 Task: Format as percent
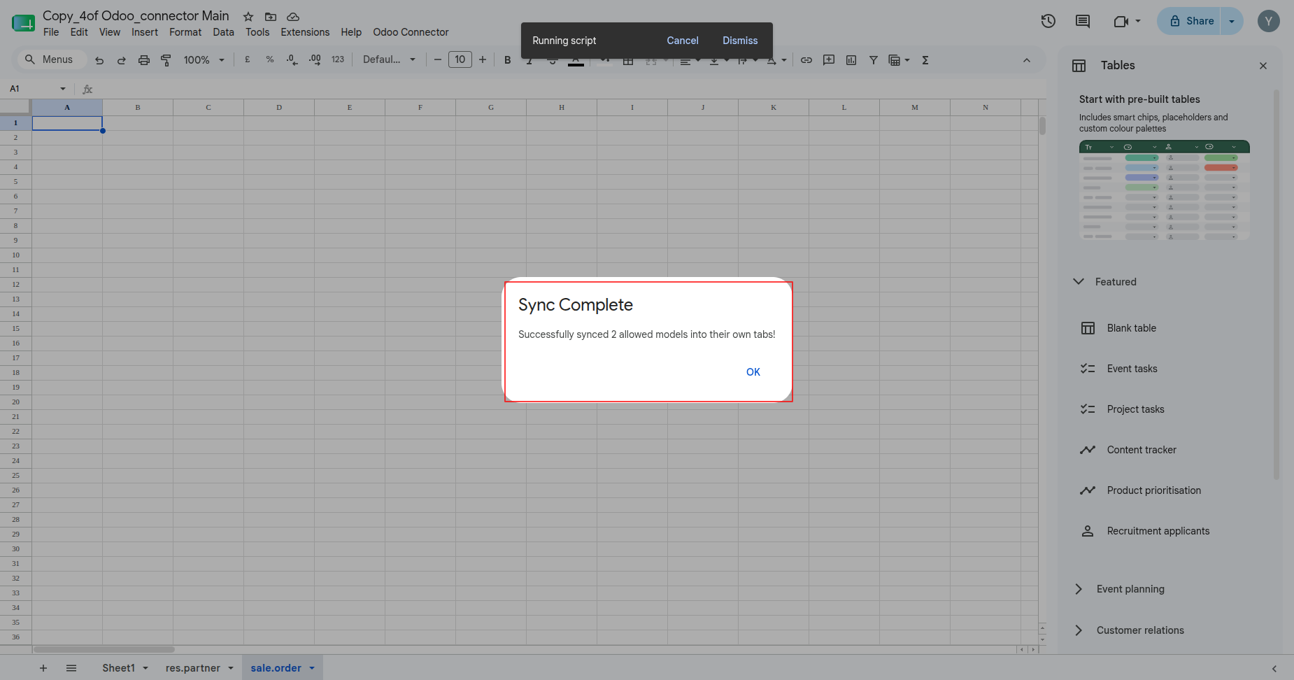click(x=270, y=60)
